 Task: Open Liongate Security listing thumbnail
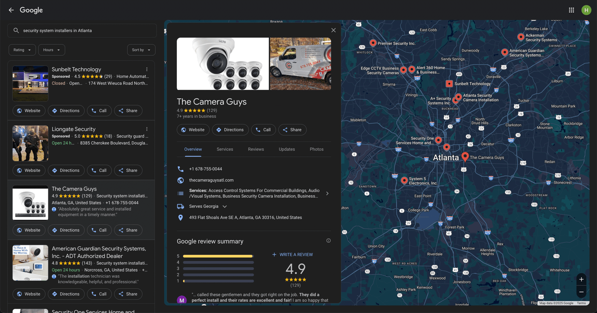pyautogui.click(x=30, y=143)
